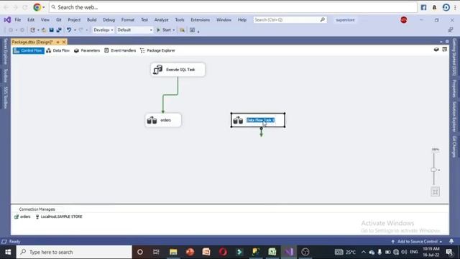The height and width of the screenshot is (259, 460).
Task: Click the Start debugging button
Action: [164, 30]
